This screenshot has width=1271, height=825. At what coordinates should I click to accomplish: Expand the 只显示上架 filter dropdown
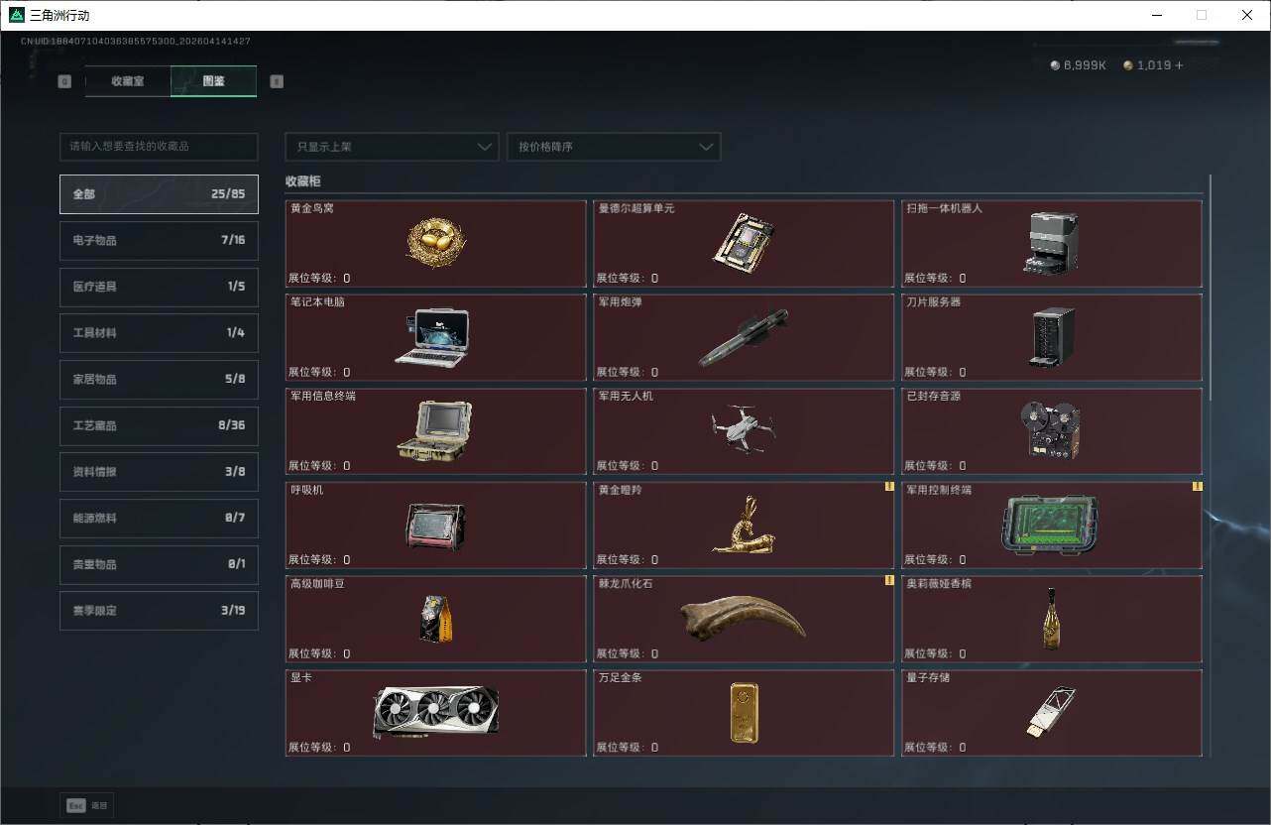tap(392, 147)
